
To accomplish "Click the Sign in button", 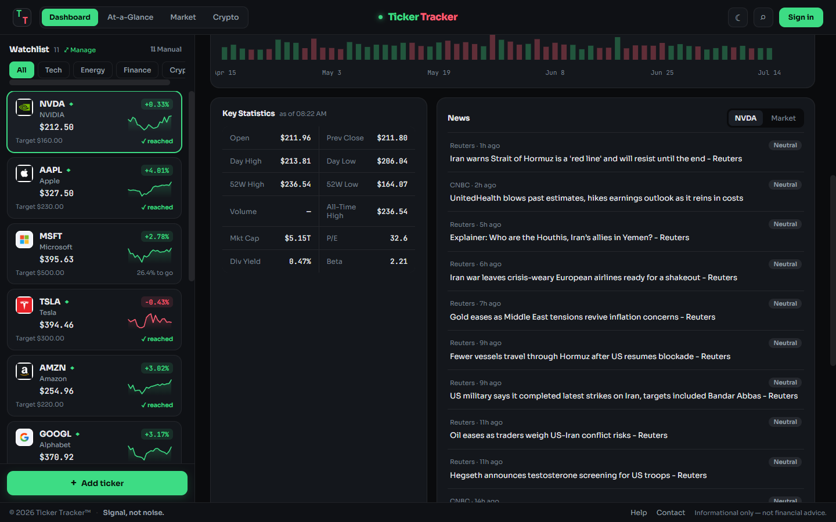I will 801,17.
